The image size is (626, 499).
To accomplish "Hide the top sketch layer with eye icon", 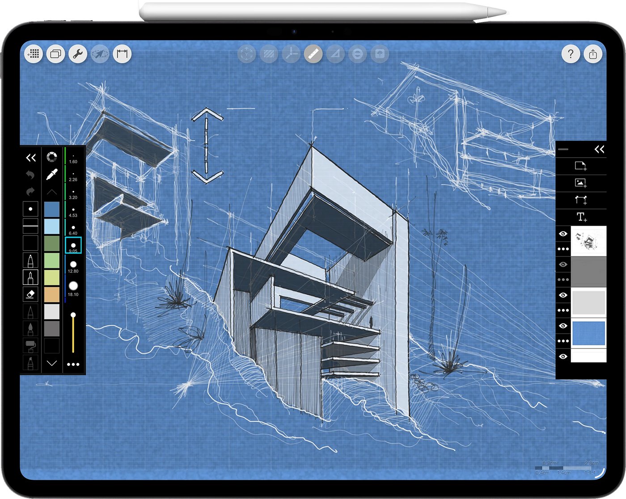I will coord(563,234).
